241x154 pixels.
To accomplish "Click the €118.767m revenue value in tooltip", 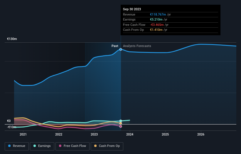I will [x=158, y=14].
